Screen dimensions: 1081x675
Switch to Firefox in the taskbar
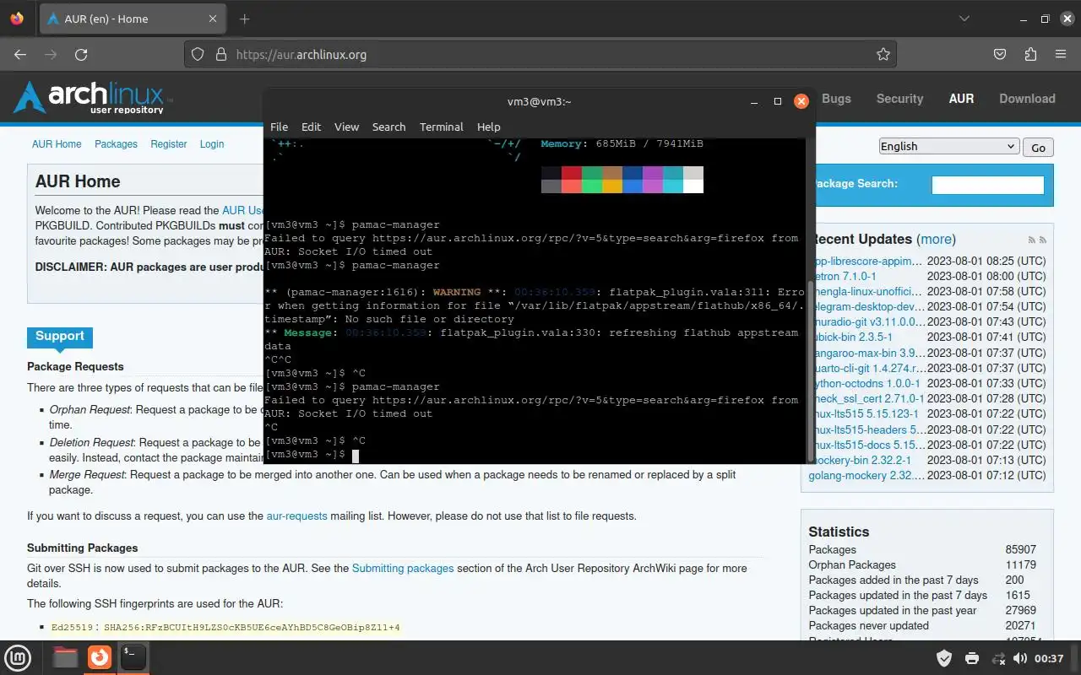click(100, 657)
